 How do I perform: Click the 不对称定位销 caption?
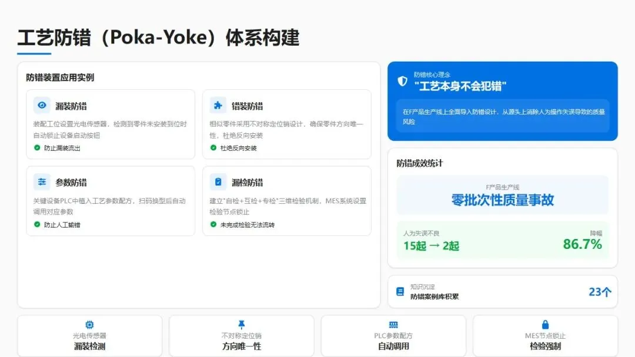tap(242, 336)
